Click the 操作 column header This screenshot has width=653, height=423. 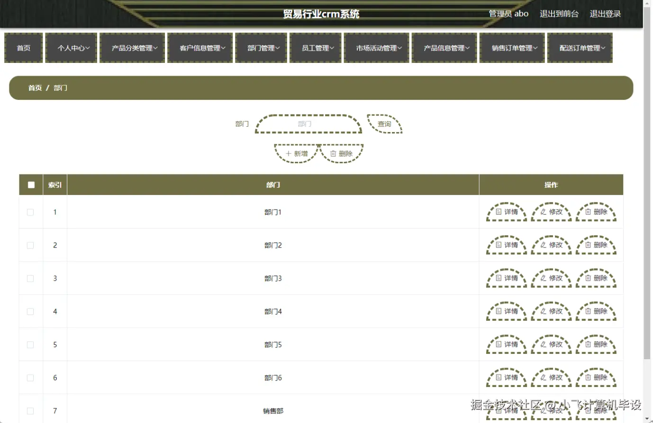pos(551,185)
